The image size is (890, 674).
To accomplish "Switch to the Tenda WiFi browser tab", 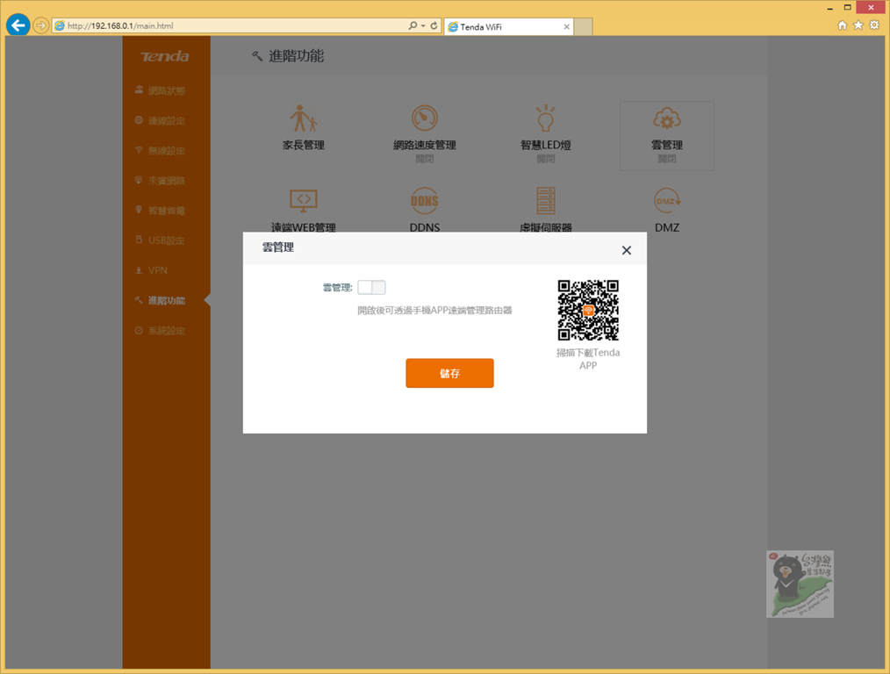I will pyautogui.click(x=508, y=26).
